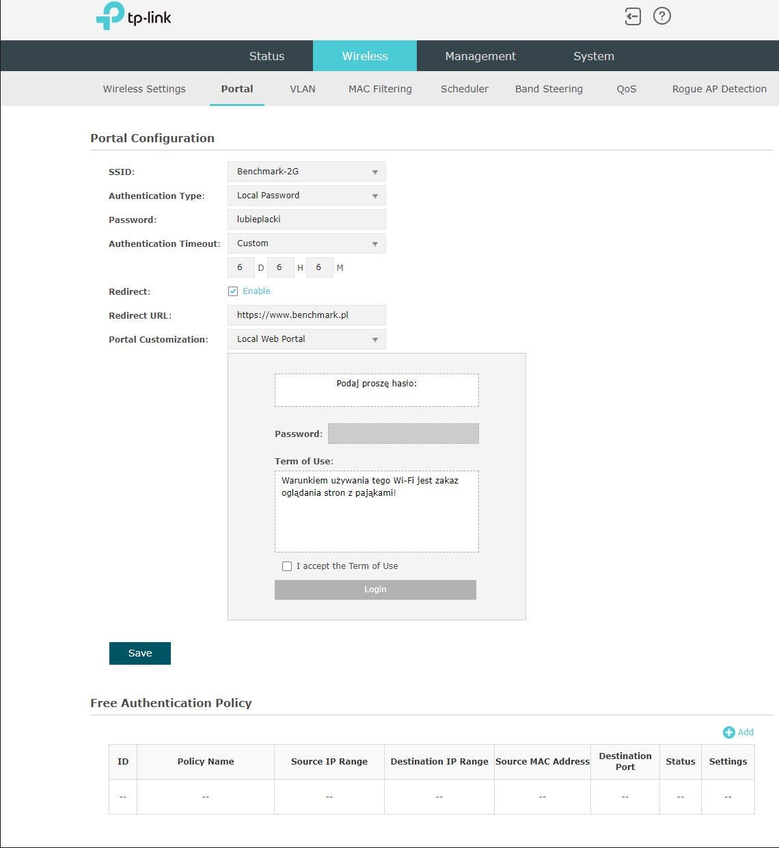Click the Term of Use label
This screenshot has width=779, height=848.
click(304, 462)
